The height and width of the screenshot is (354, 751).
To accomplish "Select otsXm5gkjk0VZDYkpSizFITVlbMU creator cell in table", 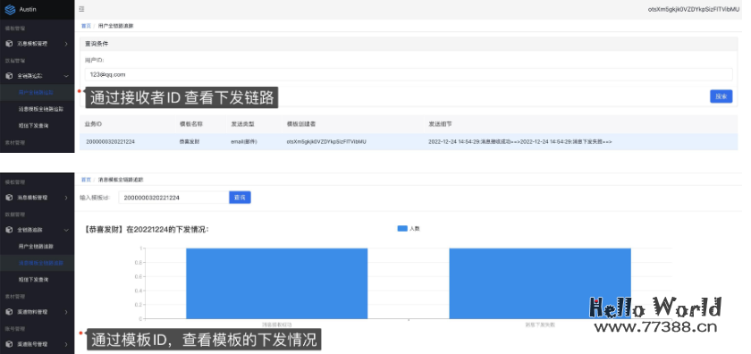I will [x=326, y=142].
